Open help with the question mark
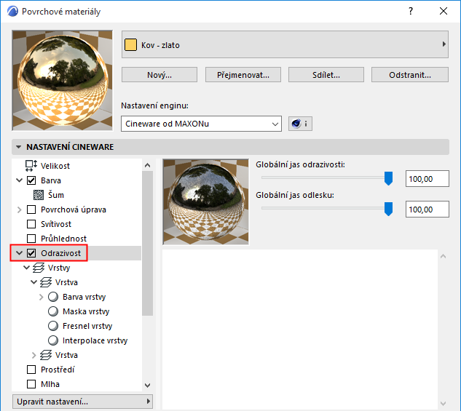This screenshot has width=461, height=411. pos(411,11)
